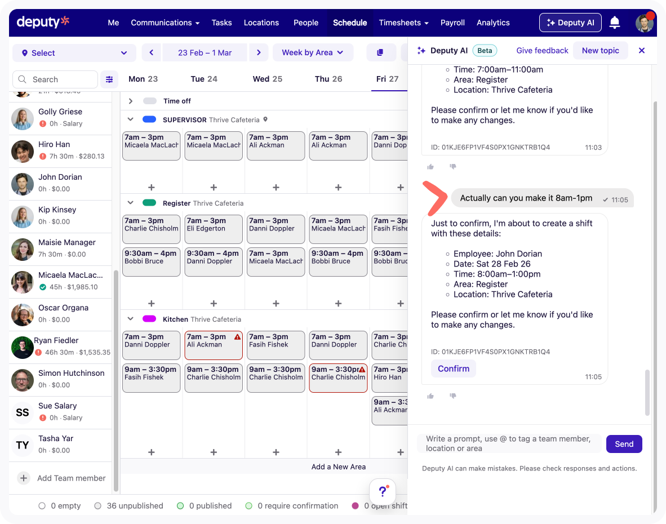The image size is (666, 524).
Task: Click the purple Kitchen area color swatch
Action: 149,319
